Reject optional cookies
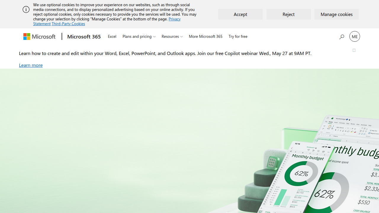This screenshot has width=379, height=213. (x=288, y=14)
